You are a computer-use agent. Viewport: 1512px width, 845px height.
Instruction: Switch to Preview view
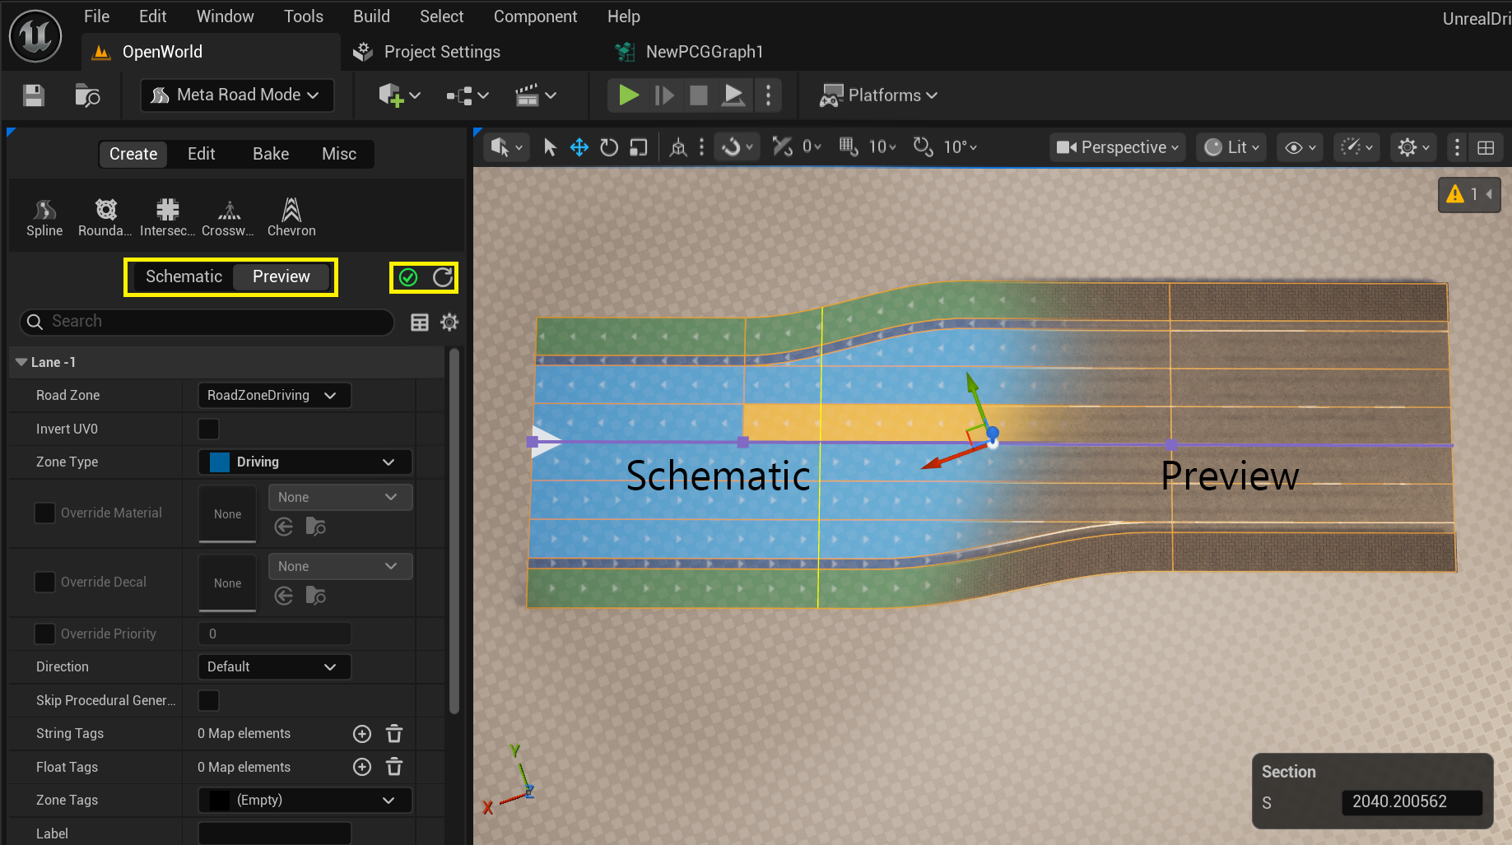[x=281, y=276]
